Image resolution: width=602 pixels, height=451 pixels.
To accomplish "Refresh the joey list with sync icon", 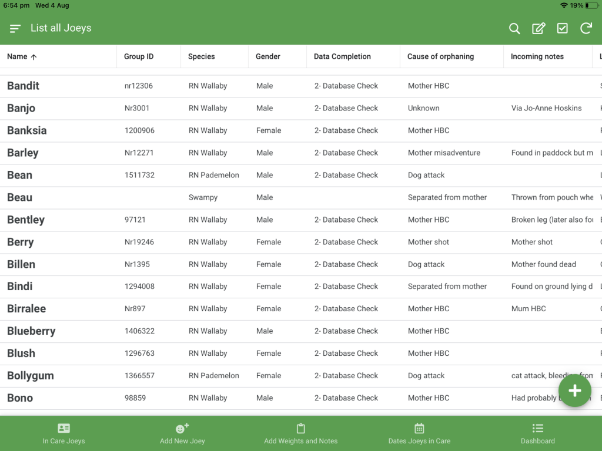I will pyautogui.click(x=586, y=28).
